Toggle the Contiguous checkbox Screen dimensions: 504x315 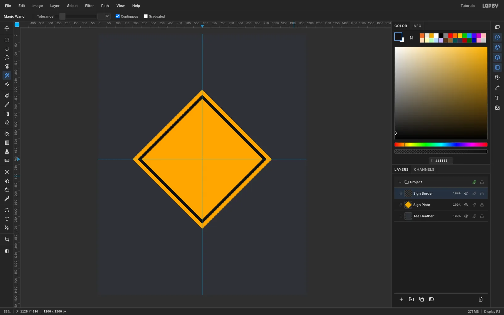[117, 16]
